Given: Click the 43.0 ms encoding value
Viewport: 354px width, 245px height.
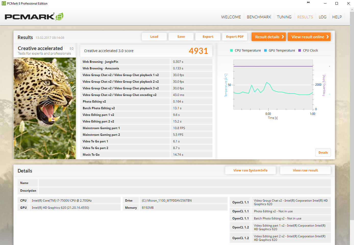Looking at the screenshot, I should [x=179, y=95].
